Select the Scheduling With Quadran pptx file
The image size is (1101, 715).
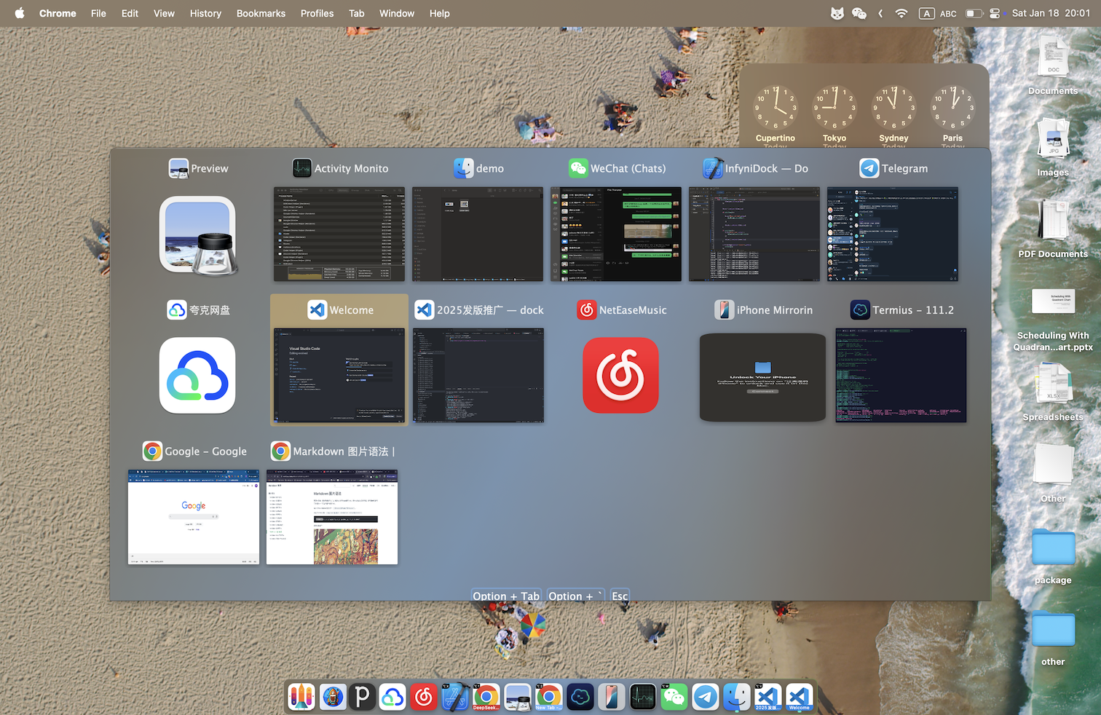pyautogui.click(x=1053, y=320)
